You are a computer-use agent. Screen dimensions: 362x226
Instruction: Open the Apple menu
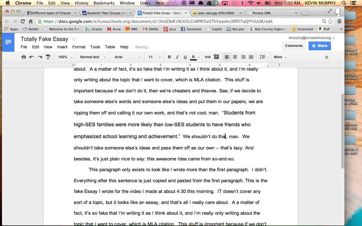(8, 3)
